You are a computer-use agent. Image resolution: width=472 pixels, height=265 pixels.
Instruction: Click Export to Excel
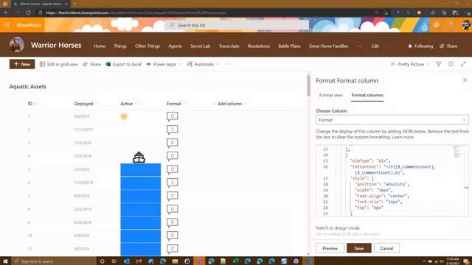coord(123,64)
